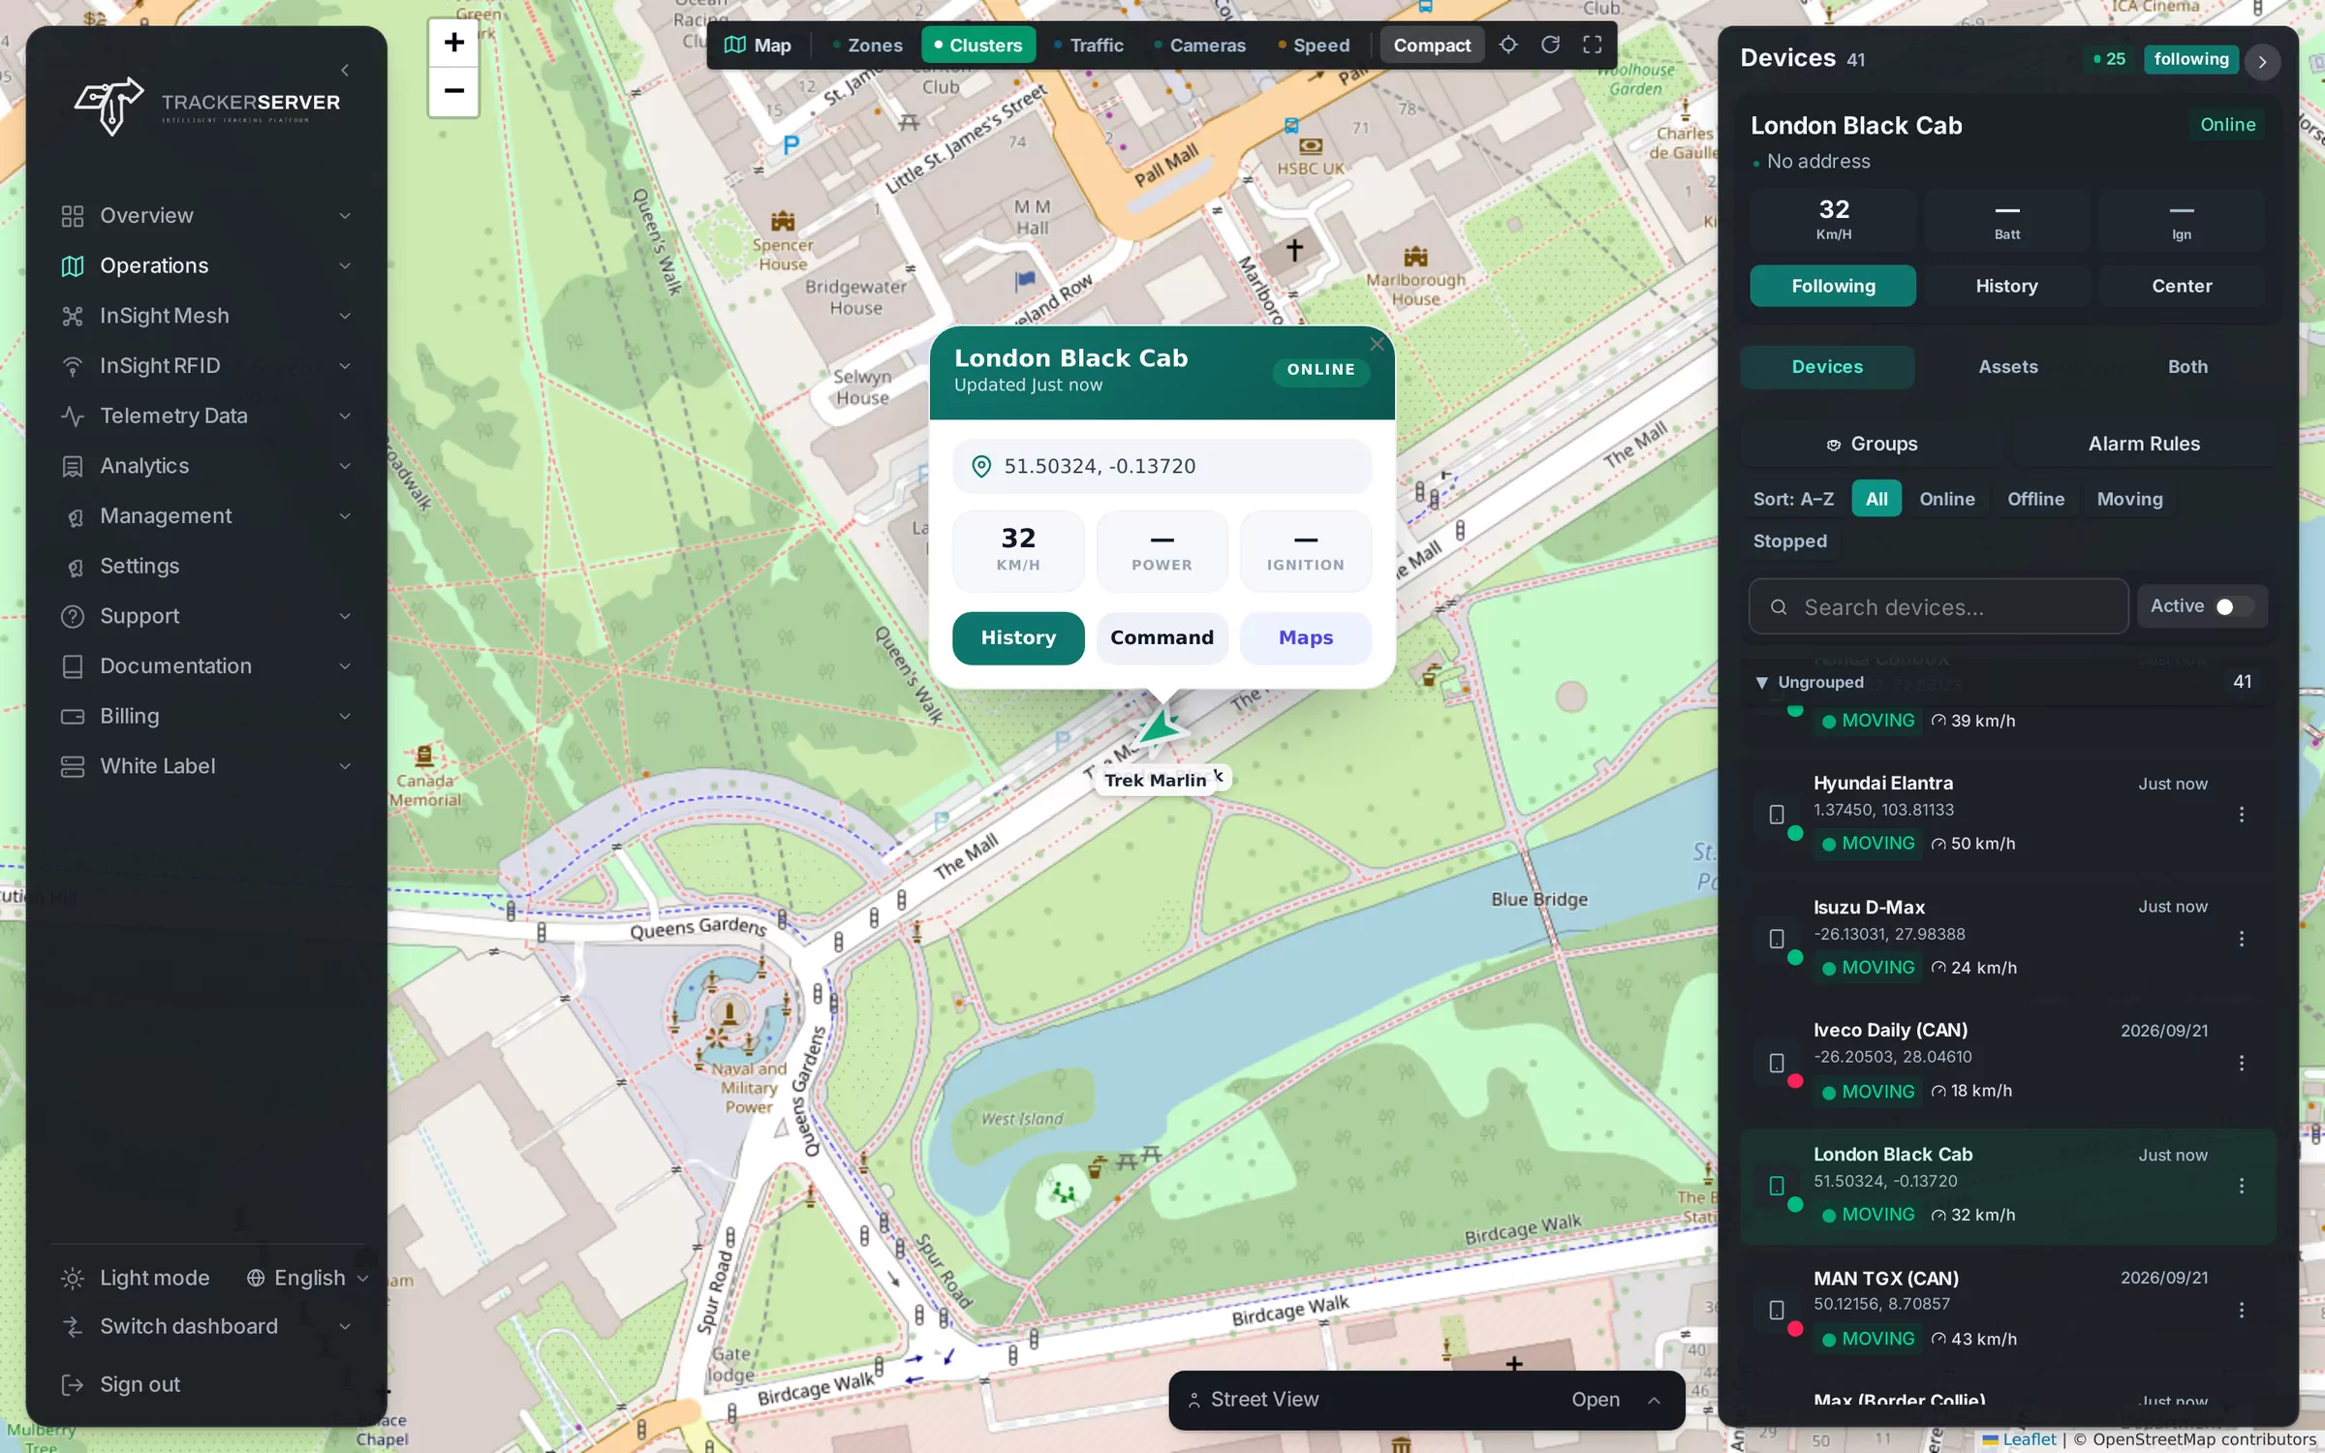The width and height of the screenshot is (2325, 1453).
Task: Toggle fullscreen map mode
Action: (x=1592, y=45)
